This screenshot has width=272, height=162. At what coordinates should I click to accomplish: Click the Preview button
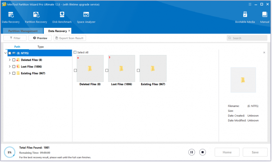[40, 38]
